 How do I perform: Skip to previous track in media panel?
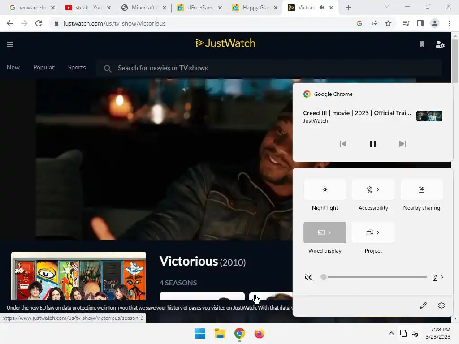pos(343,144)
